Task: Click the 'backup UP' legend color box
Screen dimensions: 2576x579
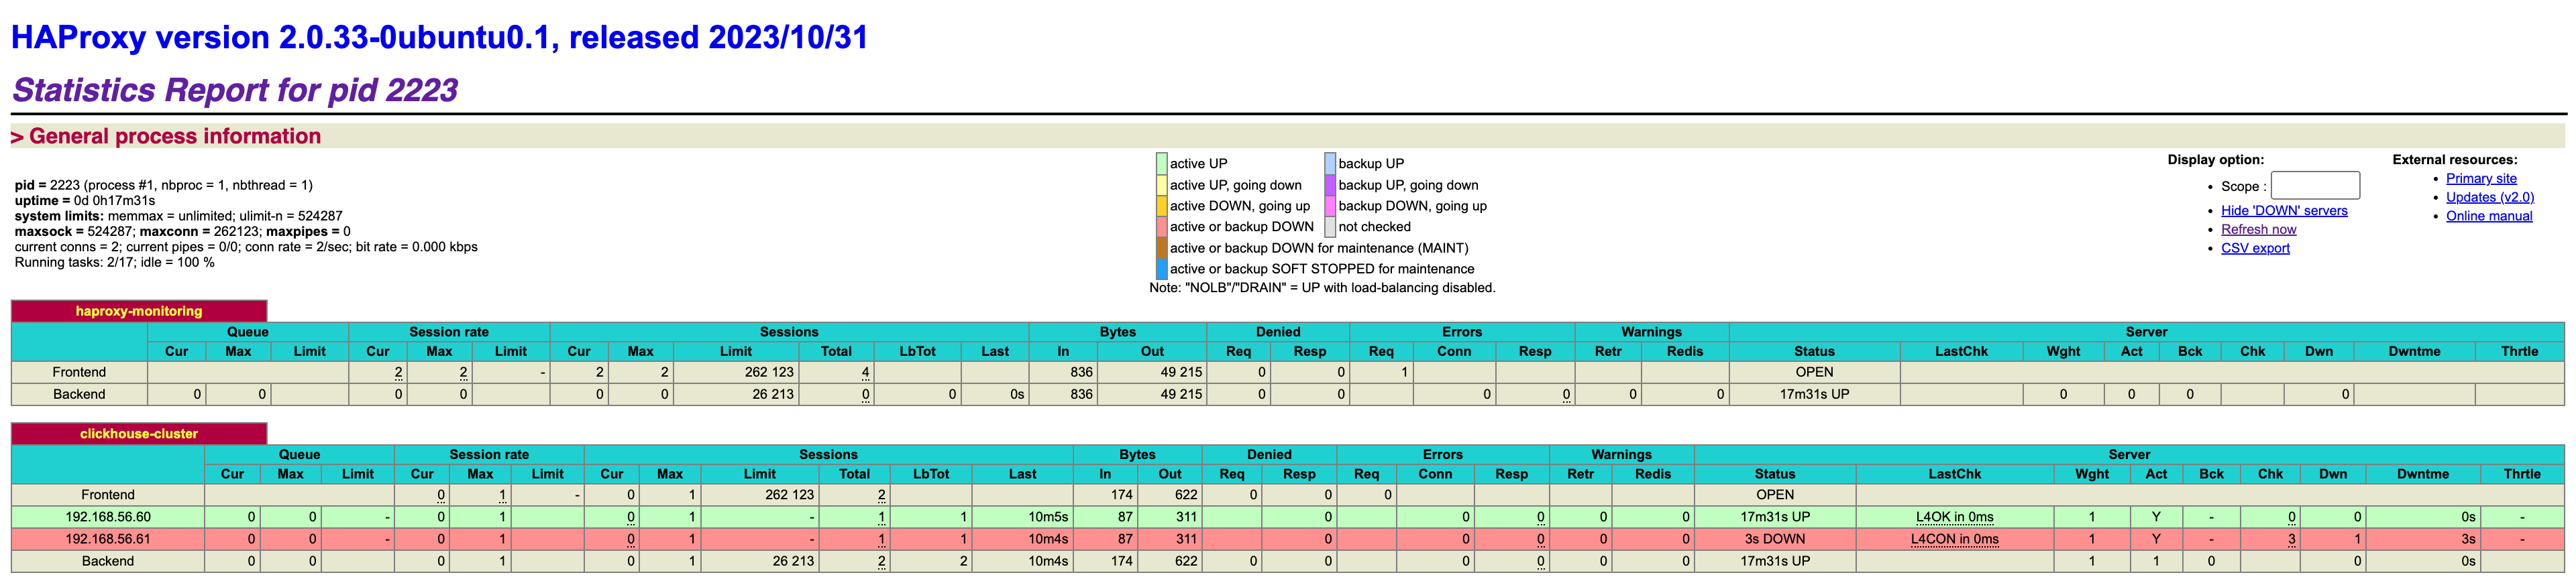Action: click(x=1330, y=164)
